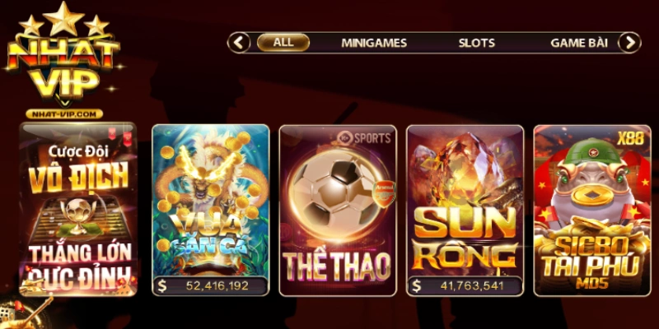The width and height of the screenshot is (659, 329).
Task: Go to previous category with left arrow
Action: click(x=239, y=43)
